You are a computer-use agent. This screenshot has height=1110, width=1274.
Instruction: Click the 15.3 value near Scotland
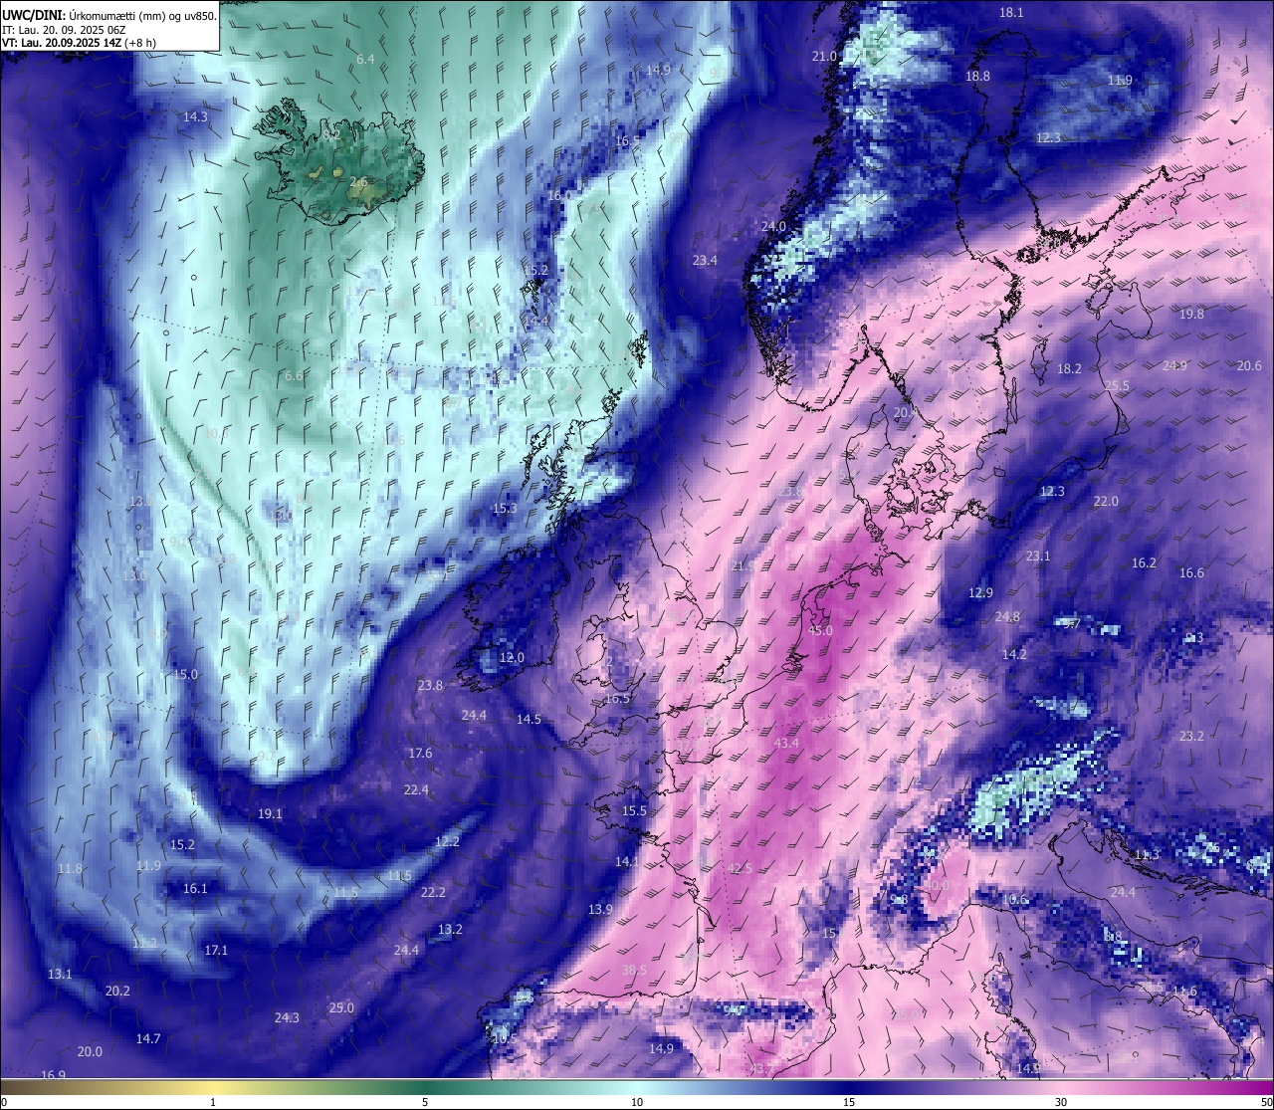click(x=505, y=508)
